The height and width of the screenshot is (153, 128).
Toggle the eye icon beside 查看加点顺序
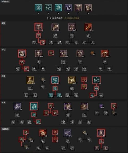tap(65, 18)
